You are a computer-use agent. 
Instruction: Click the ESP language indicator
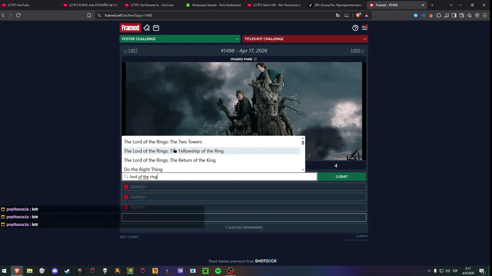pyautogui.click(x=455, y=271)
